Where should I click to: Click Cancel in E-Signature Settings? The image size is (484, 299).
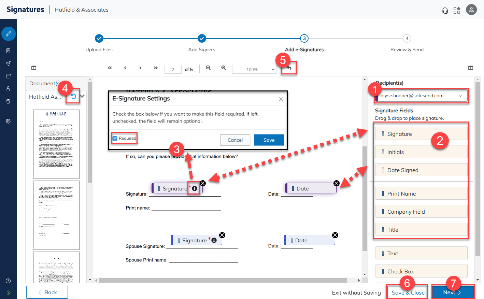[x=235, y=140]
